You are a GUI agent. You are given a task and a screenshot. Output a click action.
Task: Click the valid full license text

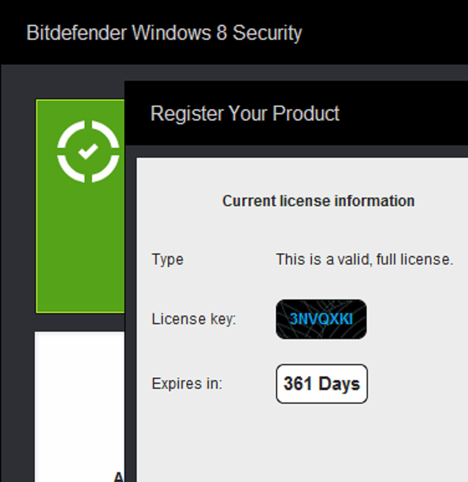click(x=365, y=260)
